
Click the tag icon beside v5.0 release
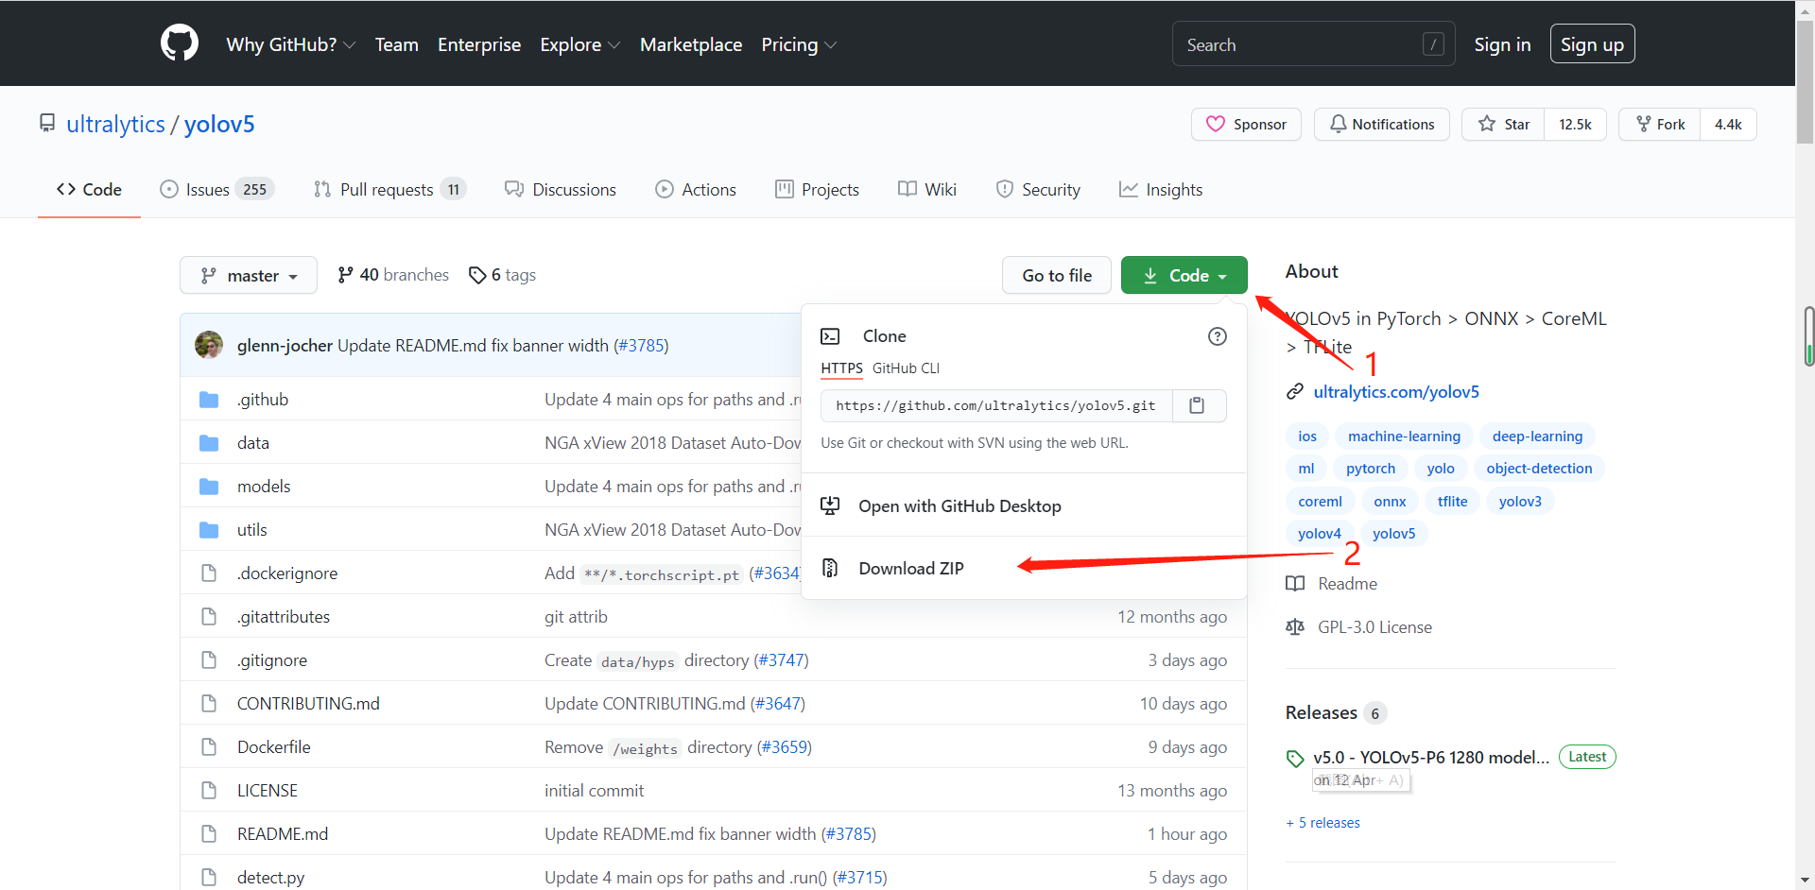point(1295,758)
